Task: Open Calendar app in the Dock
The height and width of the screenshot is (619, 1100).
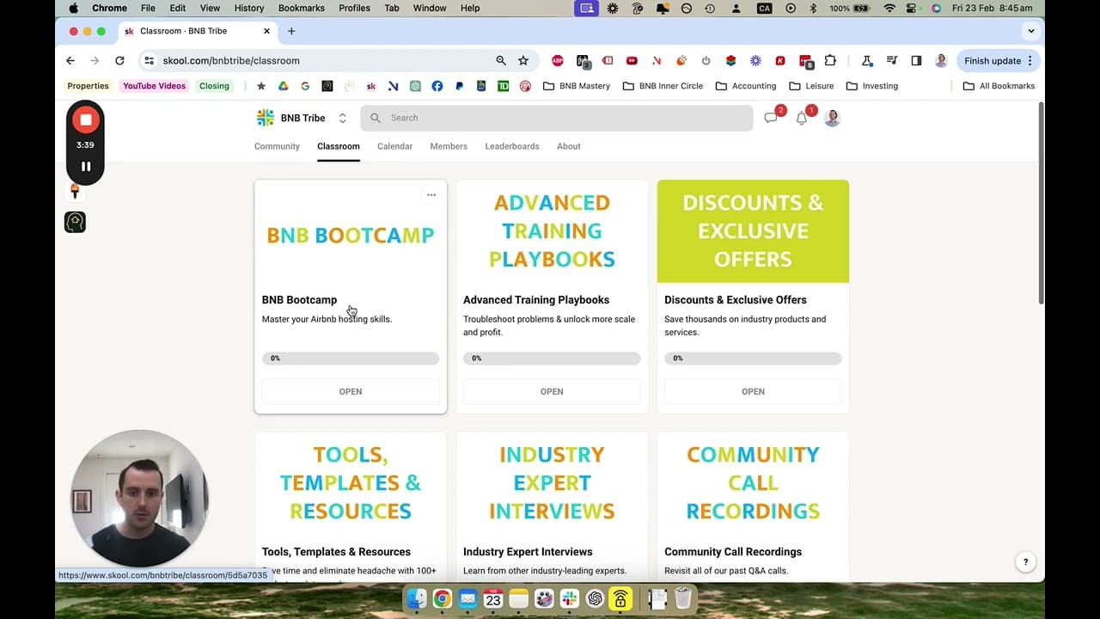Action: (x=493, y=598)
